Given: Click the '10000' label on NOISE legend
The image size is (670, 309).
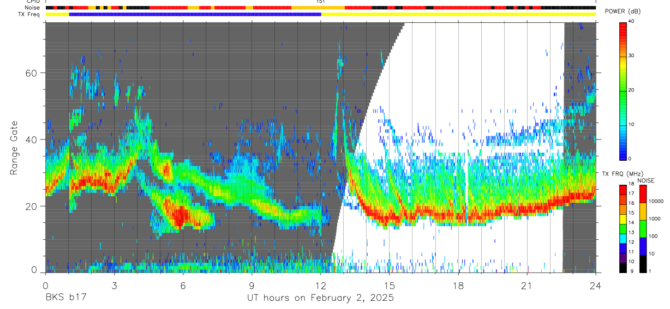Looking at the screenshot, I should 657,201.
